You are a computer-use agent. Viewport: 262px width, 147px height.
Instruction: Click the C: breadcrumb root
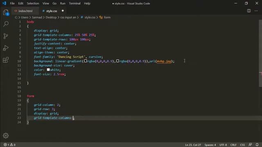click(16, 17)
